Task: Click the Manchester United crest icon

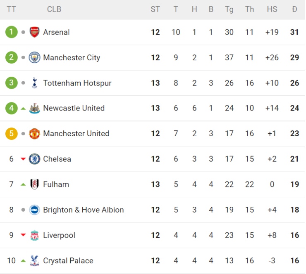Action: 34,134
